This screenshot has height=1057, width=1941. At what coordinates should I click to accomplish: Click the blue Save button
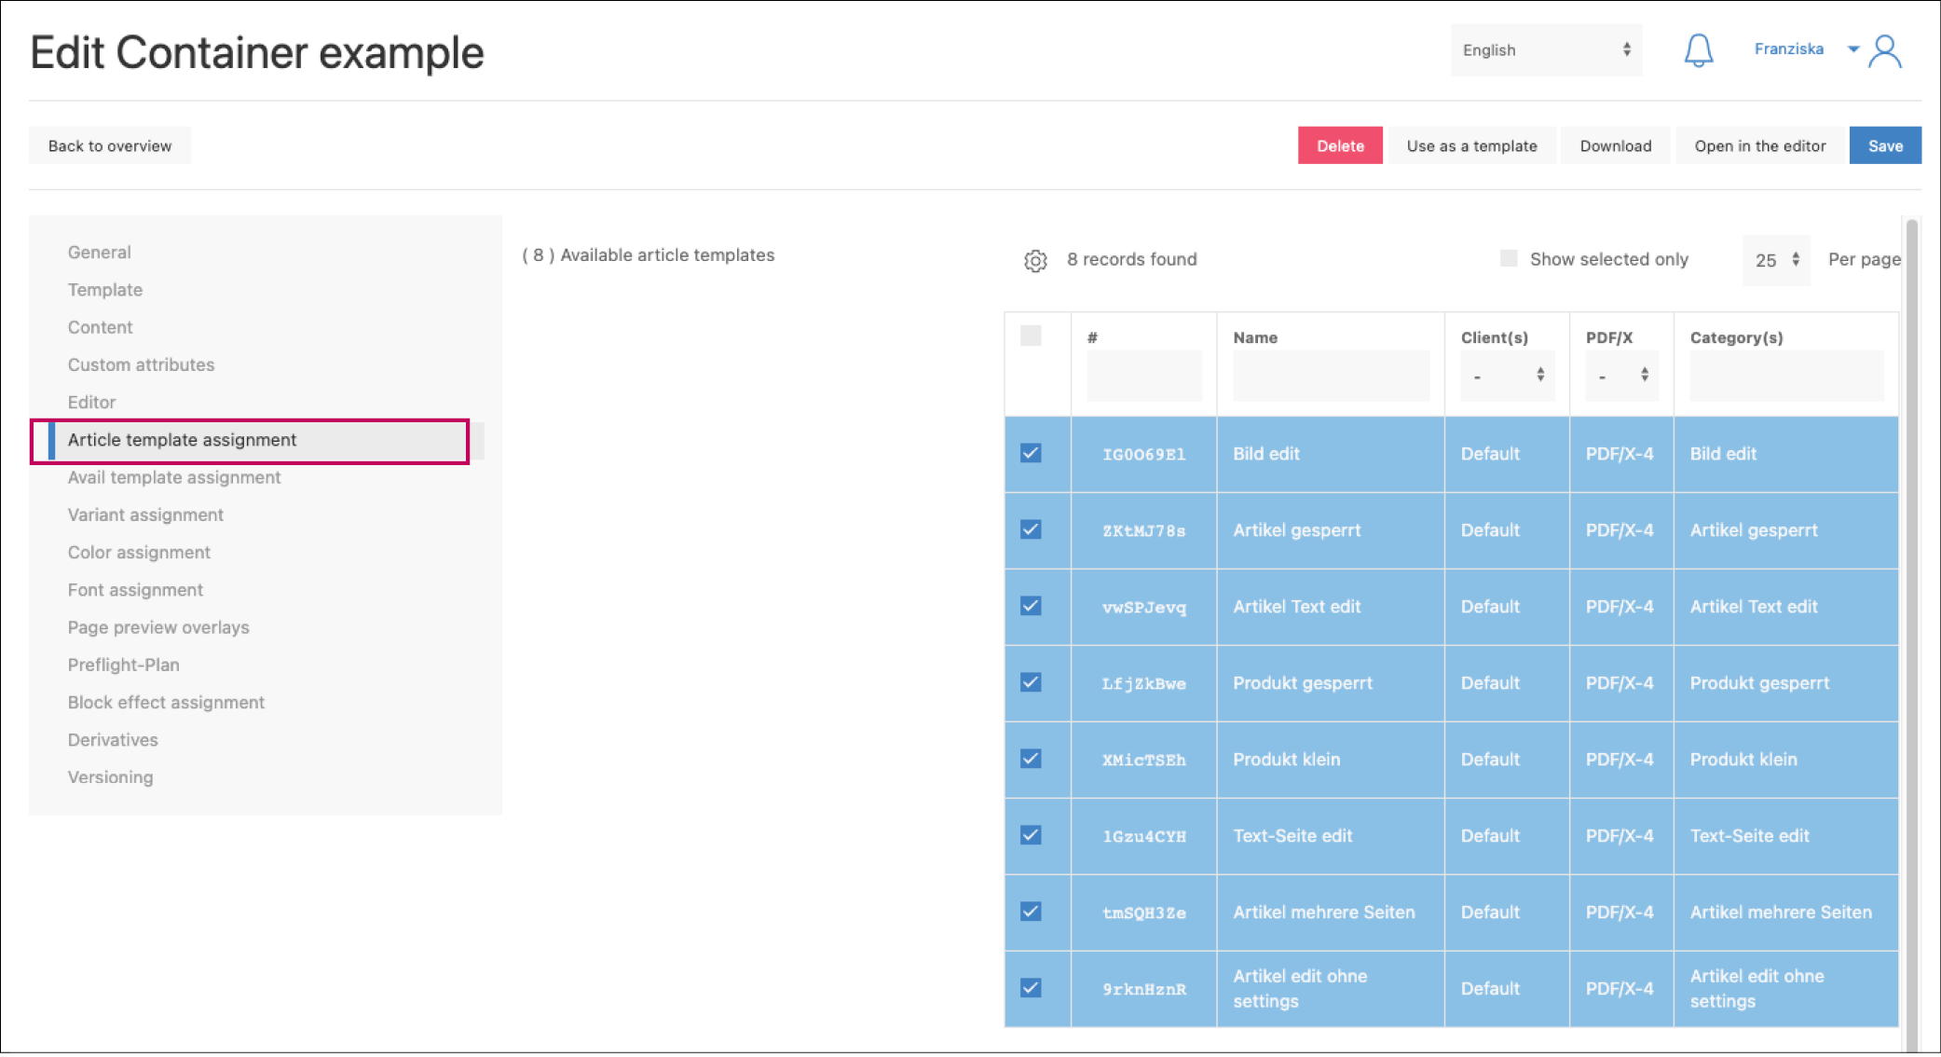click(x=1884, y=145)
